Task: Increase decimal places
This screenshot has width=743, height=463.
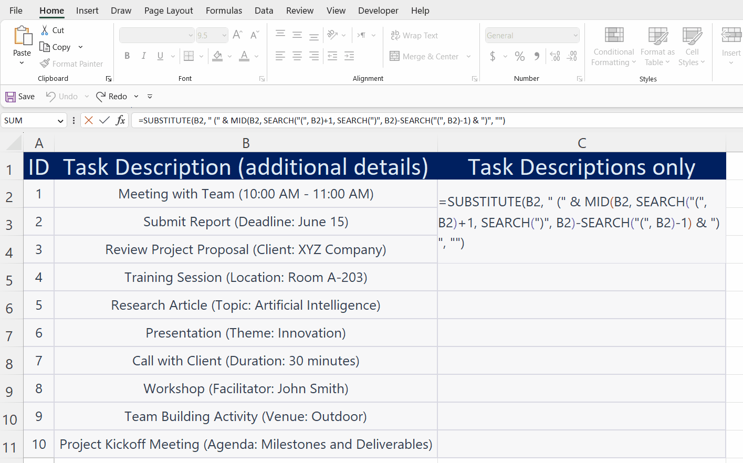Action: click(x=555, y=56)
